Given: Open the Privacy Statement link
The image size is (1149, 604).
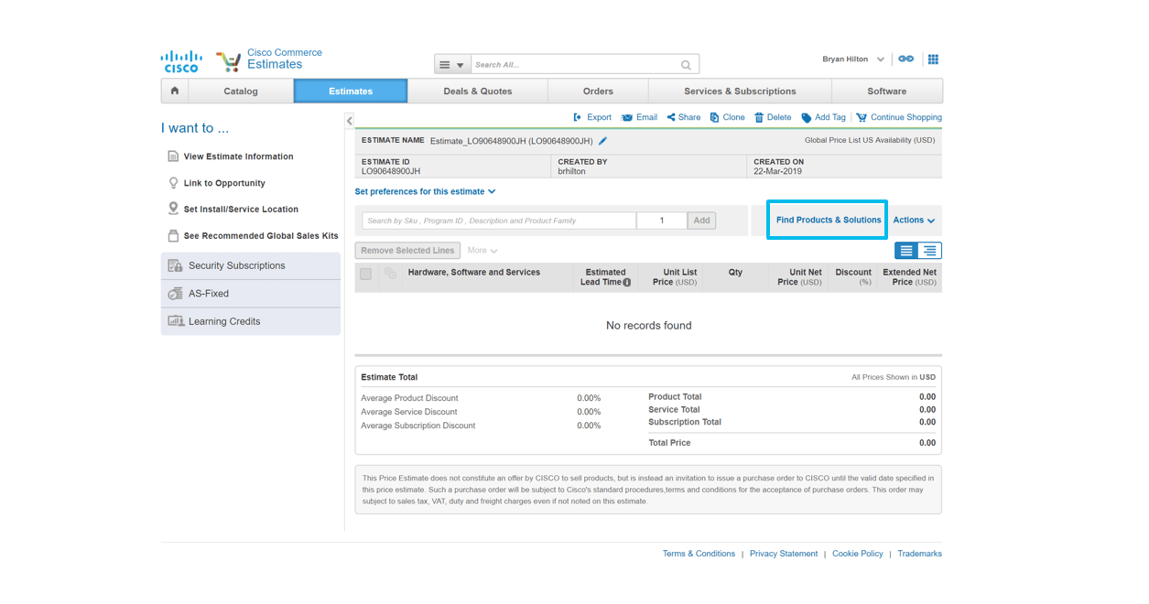Looking at the screenshot, I should [x=784, y=554].
